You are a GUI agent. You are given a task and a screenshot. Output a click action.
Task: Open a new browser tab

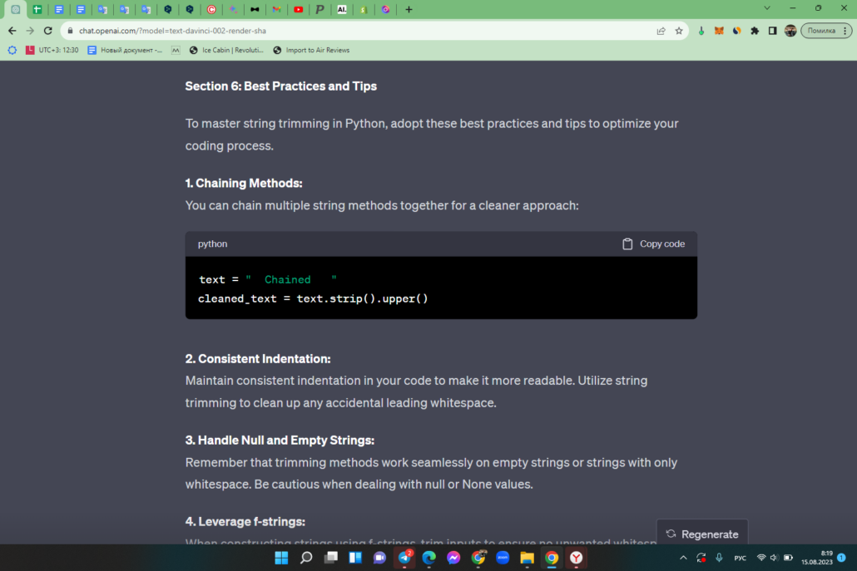pyautogui.click(x=409, y=9)
